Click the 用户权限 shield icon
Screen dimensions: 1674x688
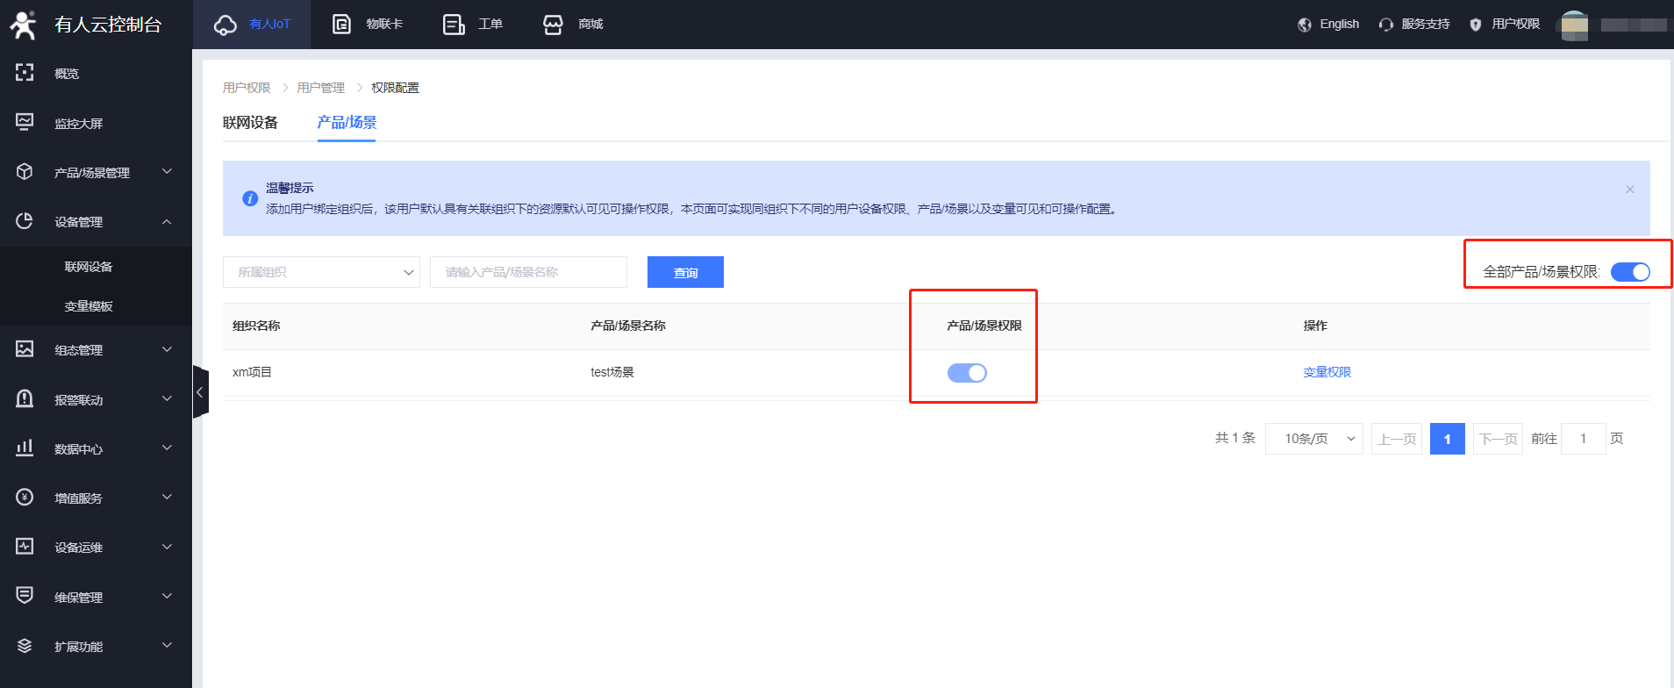click(x=1476, y=25)
